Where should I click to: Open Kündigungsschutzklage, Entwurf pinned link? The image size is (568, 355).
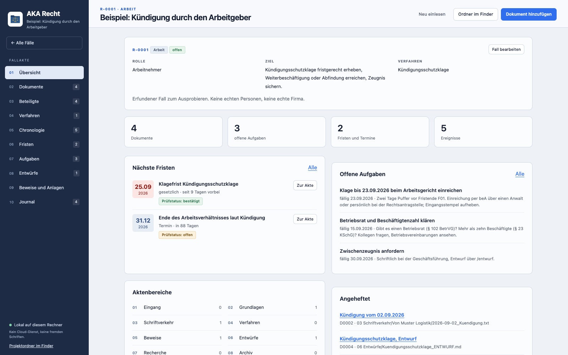tap(378, 339)
